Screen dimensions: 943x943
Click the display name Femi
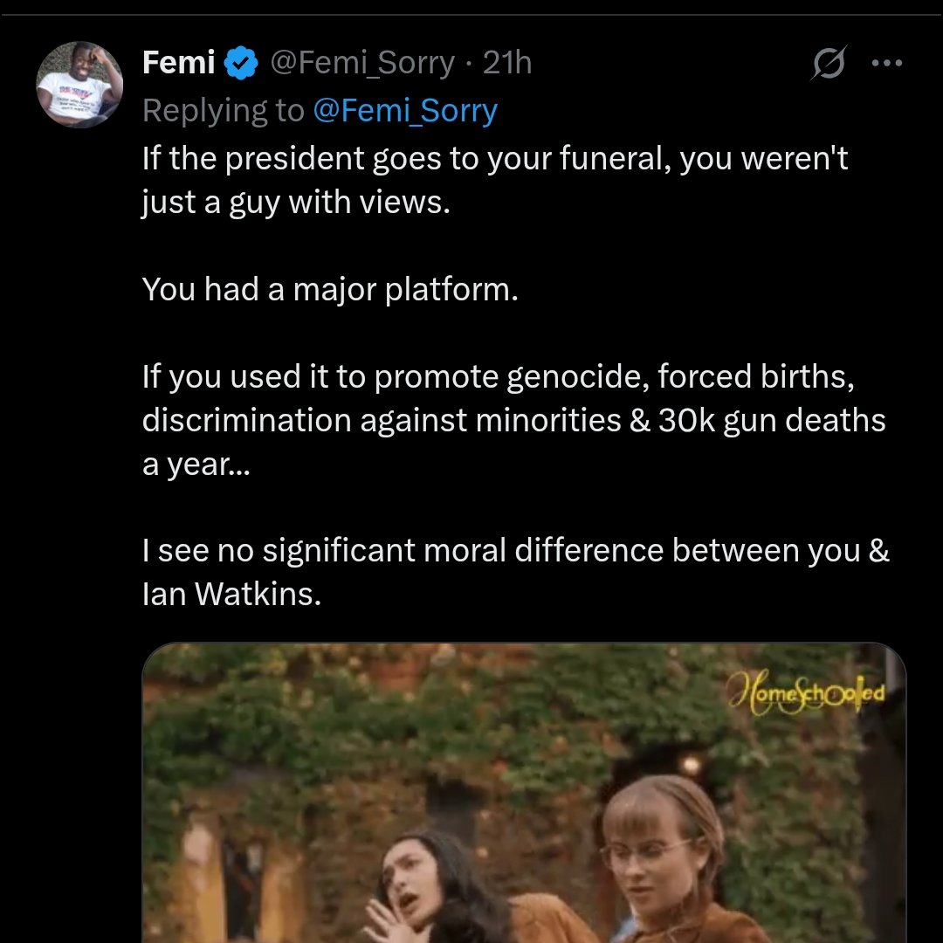179,63
